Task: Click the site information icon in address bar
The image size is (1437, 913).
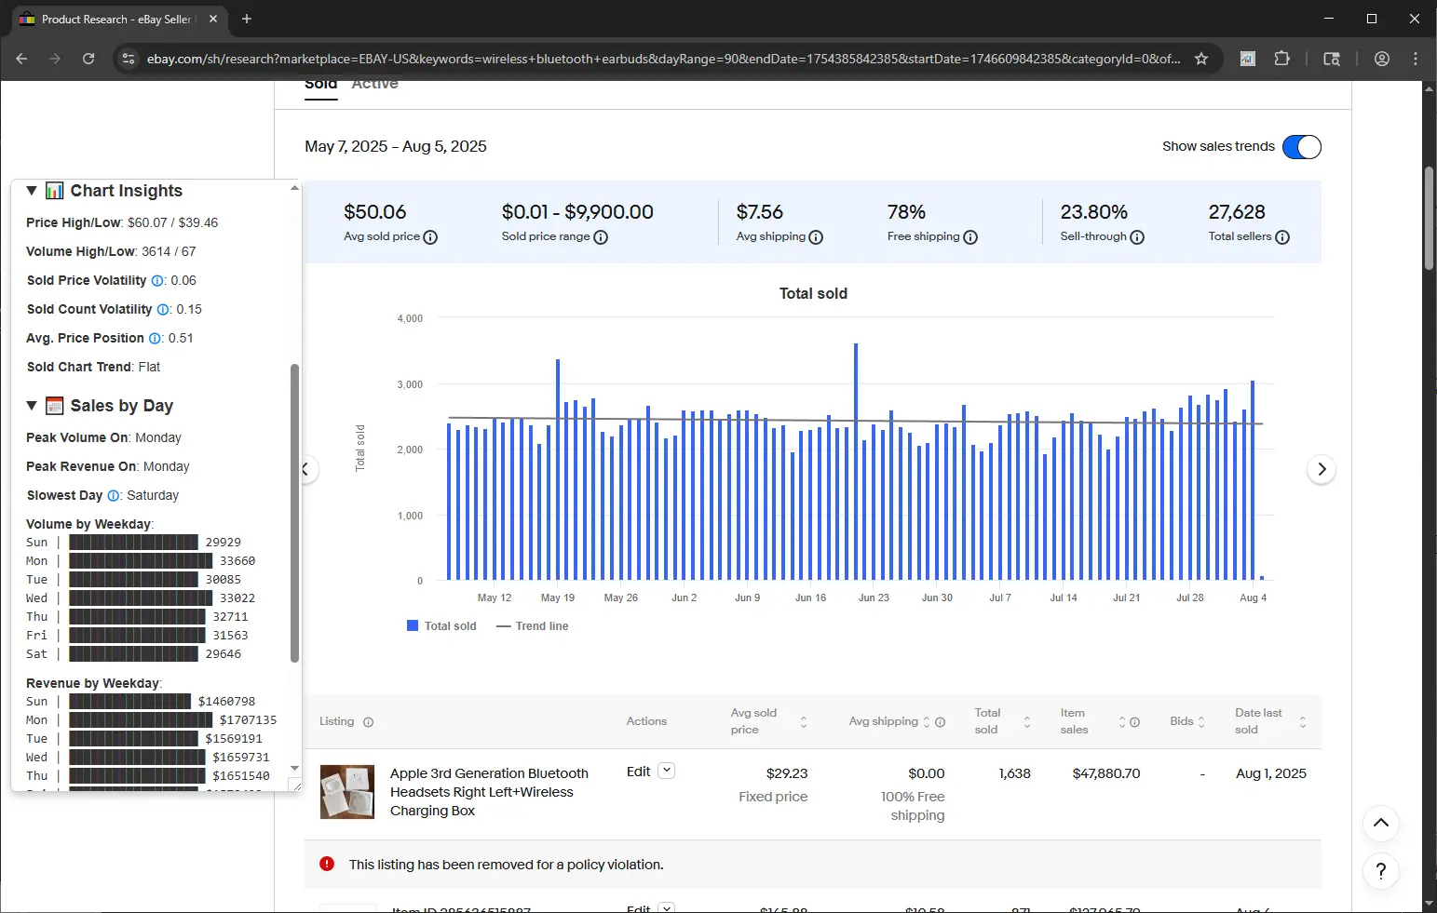Action: (129, 59)
